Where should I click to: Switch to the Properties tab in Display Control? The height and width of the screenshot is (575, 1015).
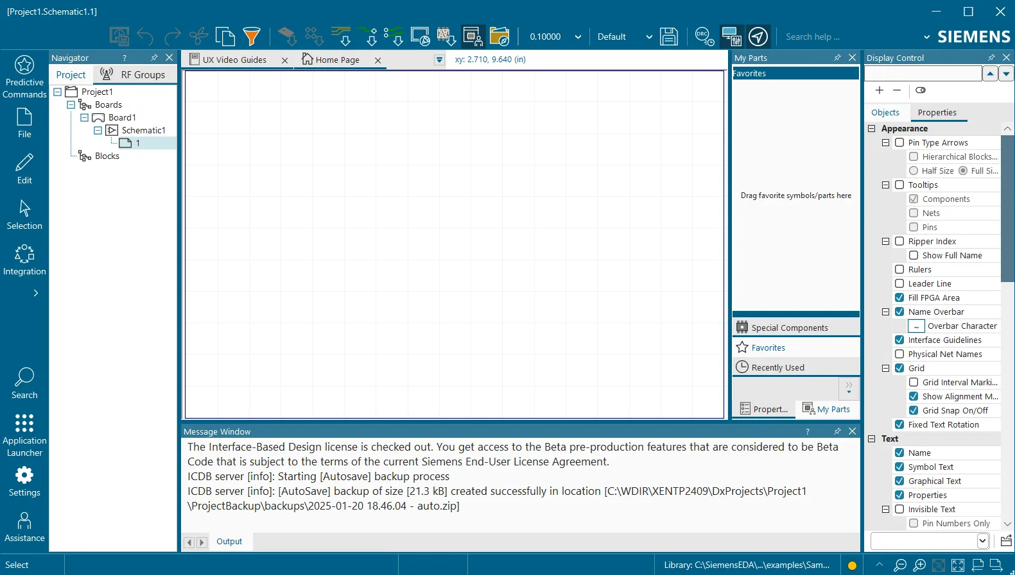coord(937,112)
